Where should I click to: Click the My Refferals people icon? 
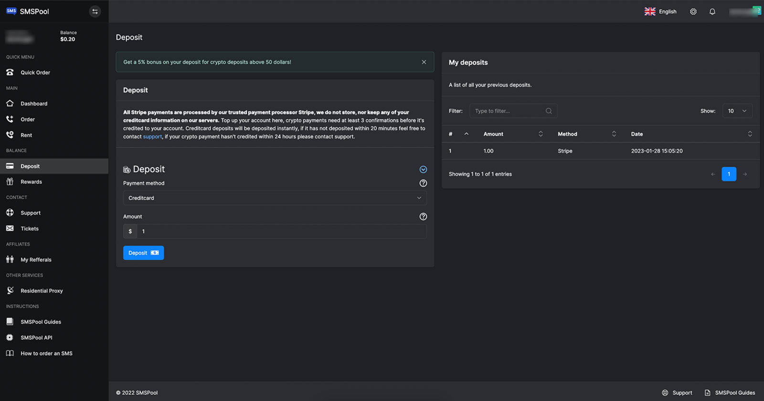[10, 259]
